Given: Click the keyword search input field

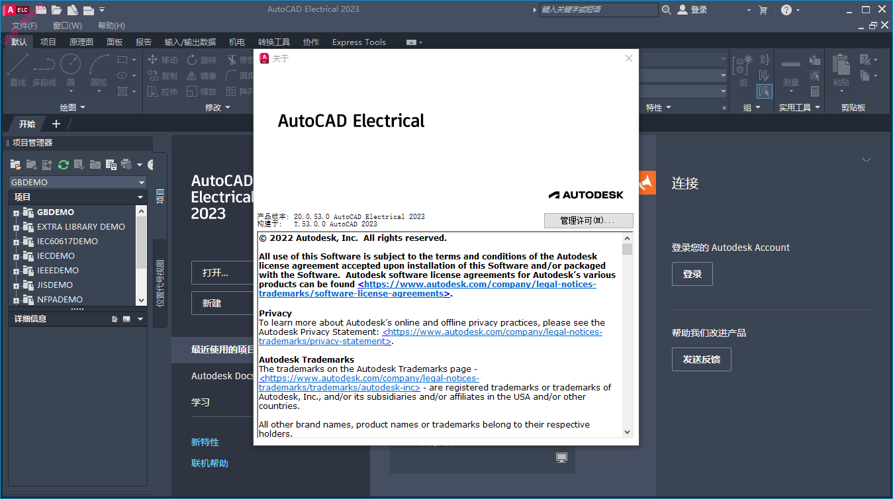Looking at the screenshot, I should point(599,10).
